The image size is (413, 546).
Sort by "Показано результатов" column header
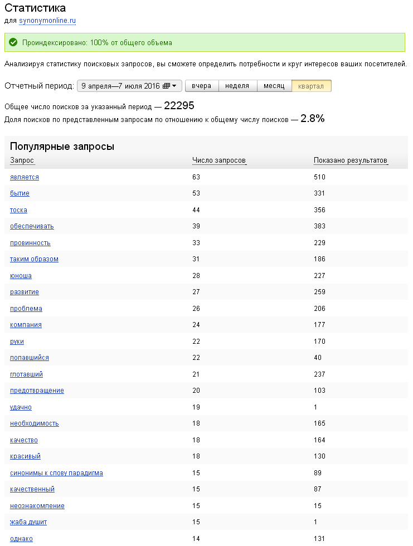click(351, 160)
